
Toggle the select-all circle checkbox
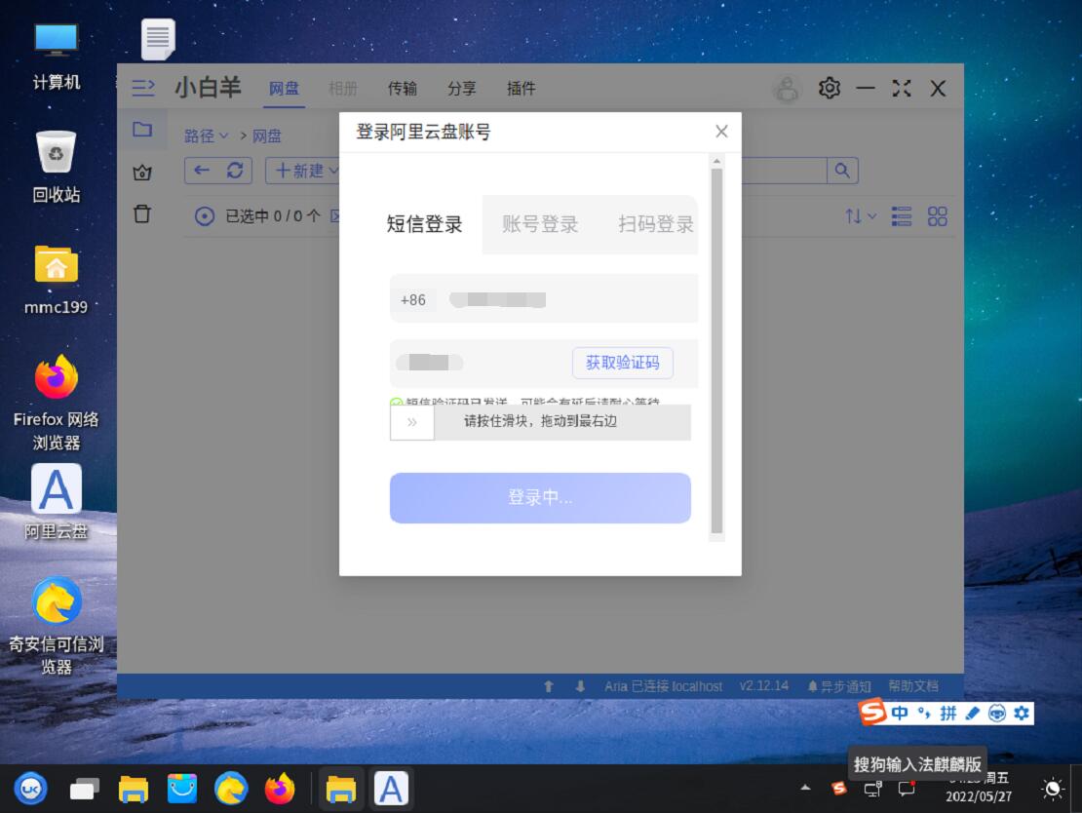(x=205, y=216)
